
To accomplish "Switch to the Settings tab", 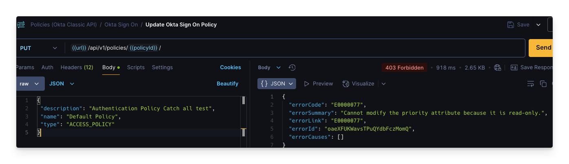I will 162,68.
